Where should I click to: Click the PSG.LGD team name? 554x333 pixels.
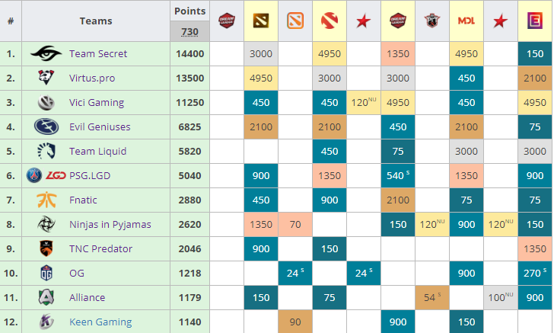point(90,176)
